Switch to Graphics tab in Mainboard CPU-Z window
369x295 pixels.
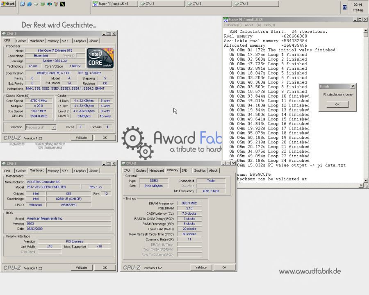point(80,171)
